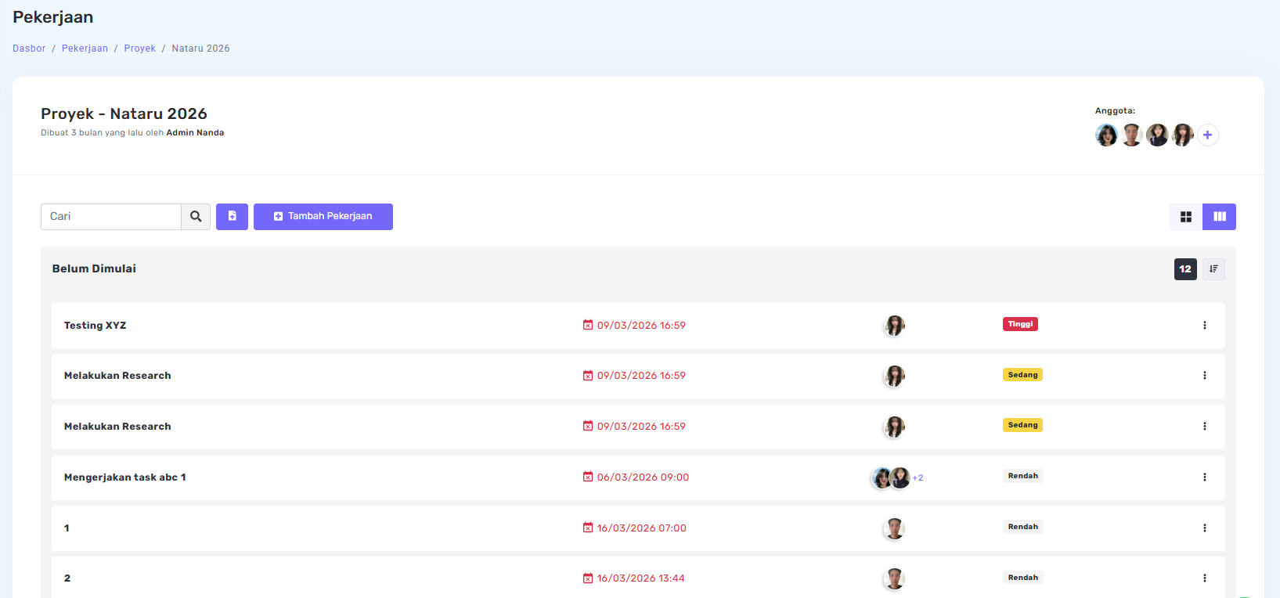Switch to grid view layout
Screen dimensions: 1280x598
point(1186,217)
